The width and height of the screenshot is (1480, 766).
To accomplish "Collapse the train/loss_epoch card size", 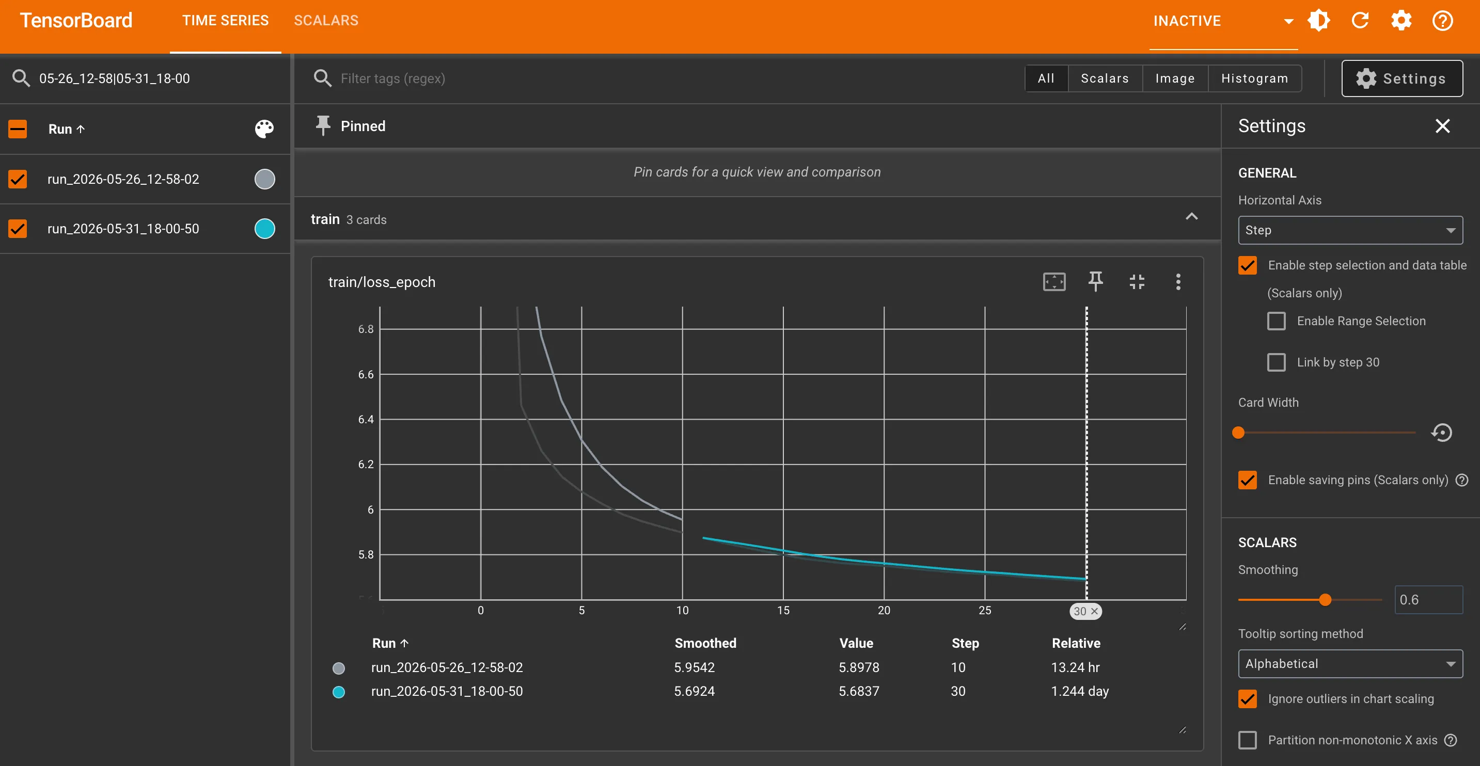I will (1137, 281).
